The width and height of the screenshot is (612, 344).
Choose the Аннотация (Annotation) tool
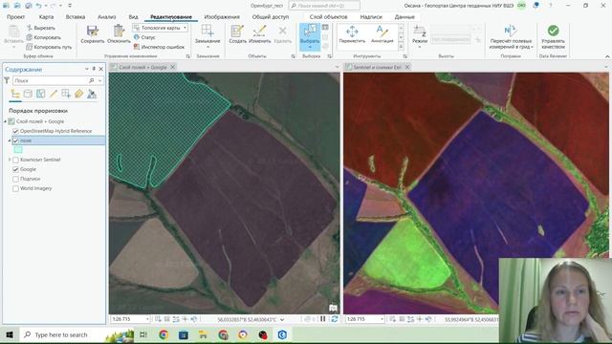coord(382,33)
